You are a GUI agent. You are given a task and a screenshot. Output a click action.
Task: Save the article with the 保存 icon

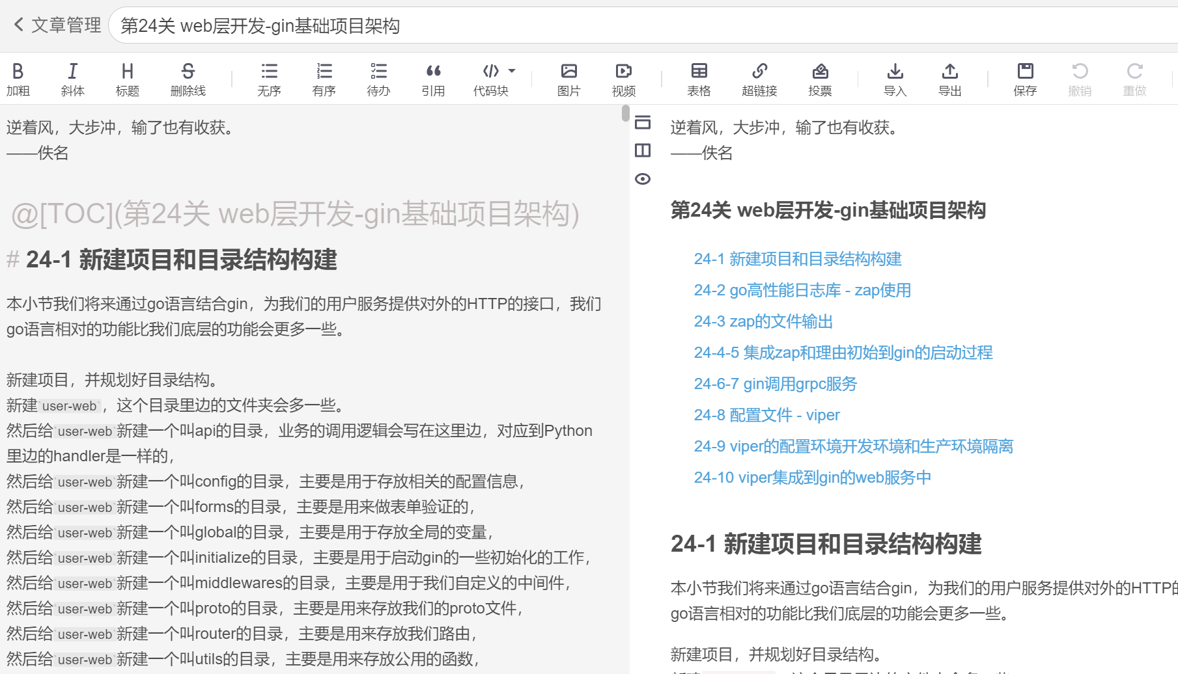[1025, 78]
